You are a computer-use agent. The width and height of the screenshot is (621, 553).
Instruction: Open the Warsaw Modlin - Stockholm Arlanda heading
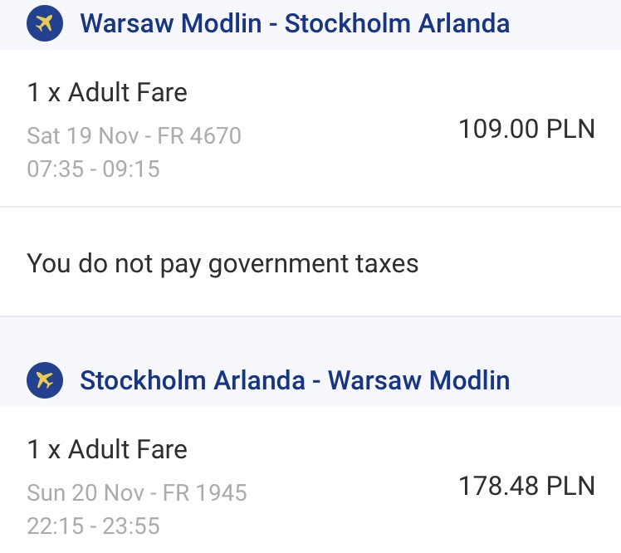click(x=295, y=23)
